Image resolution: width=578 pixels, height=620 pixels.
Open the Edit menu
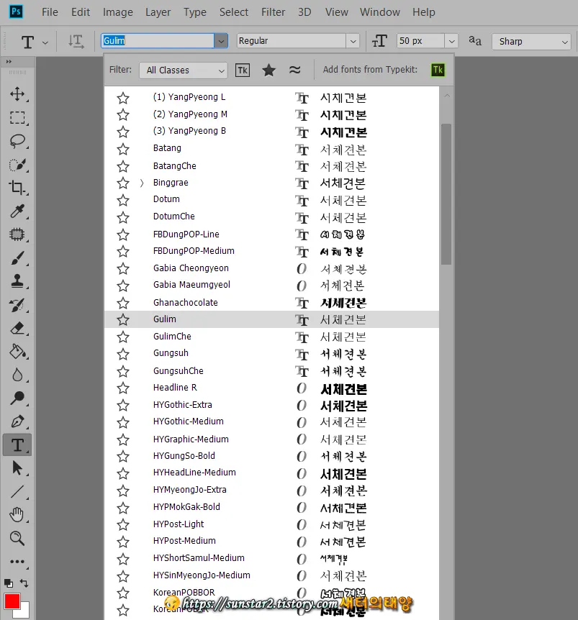[81, 12]
